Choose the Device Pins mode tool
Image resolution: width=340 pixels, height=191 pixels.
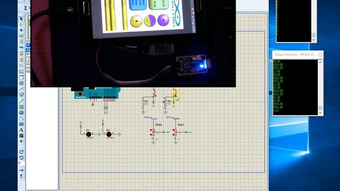click(x=21, y=66)
